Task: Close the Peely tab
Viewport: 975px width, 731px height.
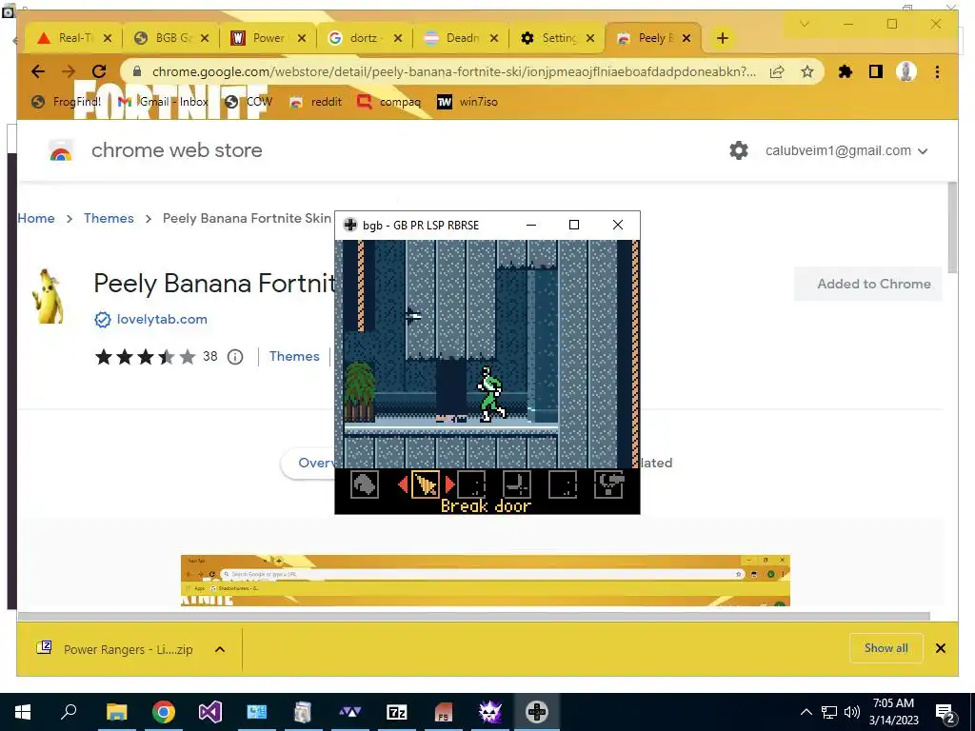Action: (x=686, y=38)
